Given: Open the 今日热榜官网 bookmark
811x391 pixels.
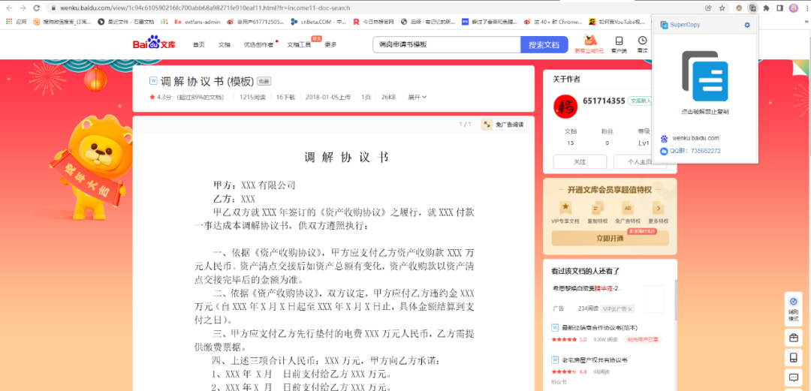Looking at the screenshot, I should tap(373, 22).
